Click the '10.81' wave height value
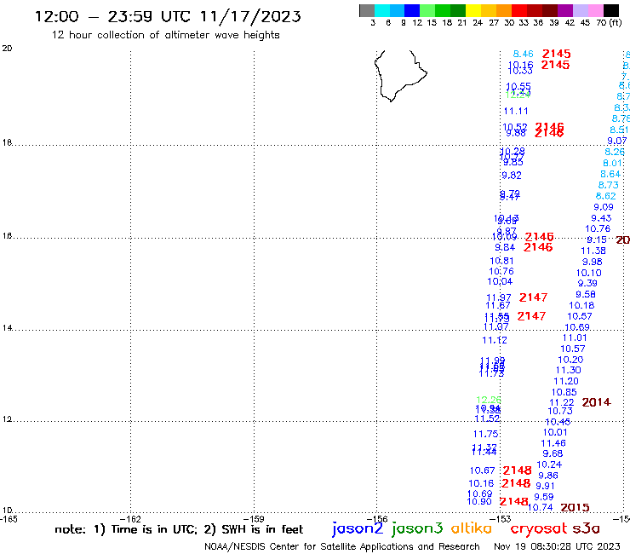 pos(501,261)
